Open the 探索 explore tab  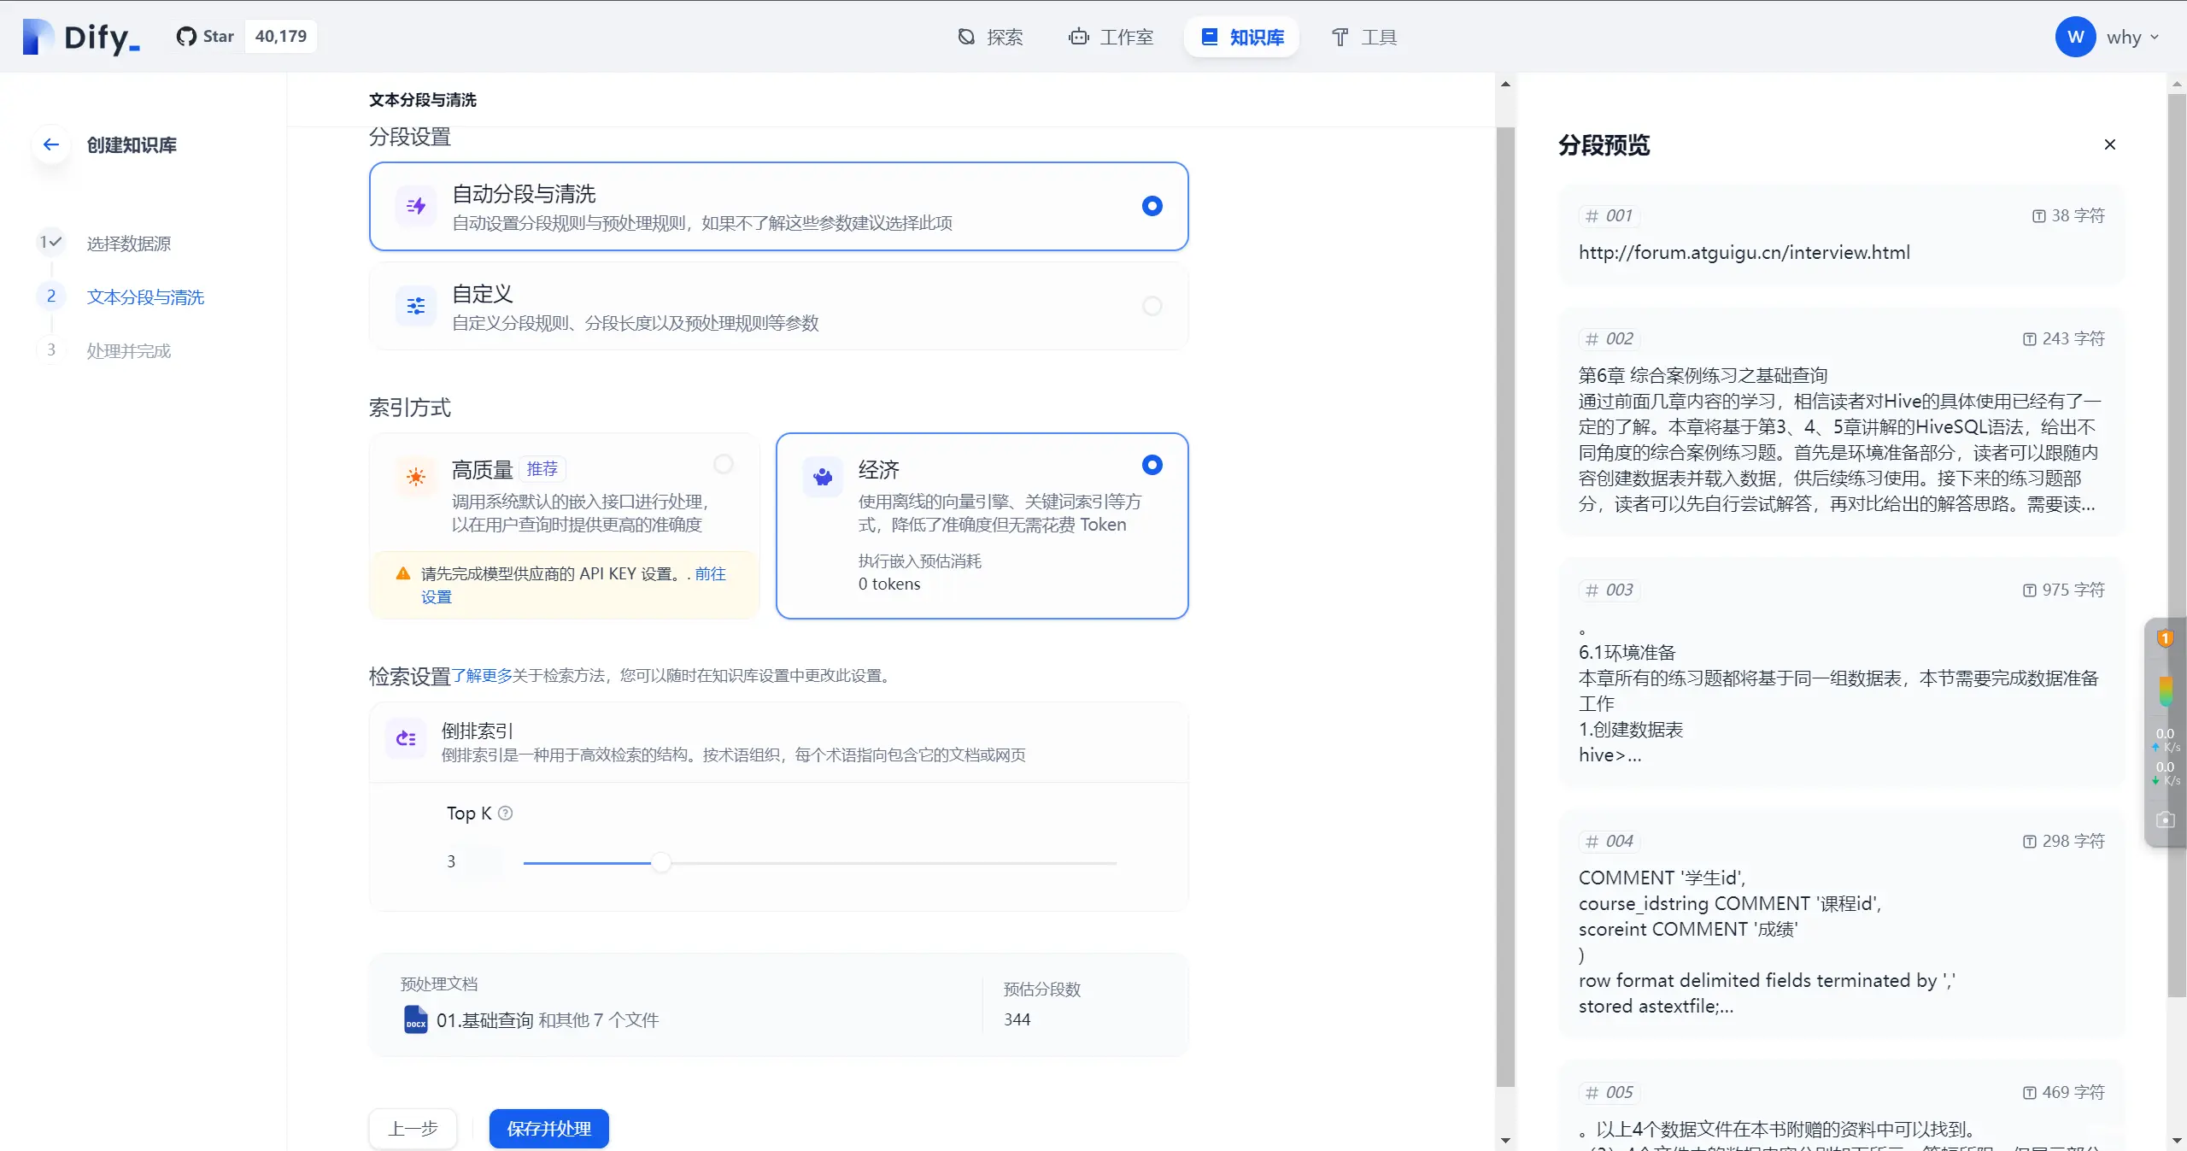point(990,37)
